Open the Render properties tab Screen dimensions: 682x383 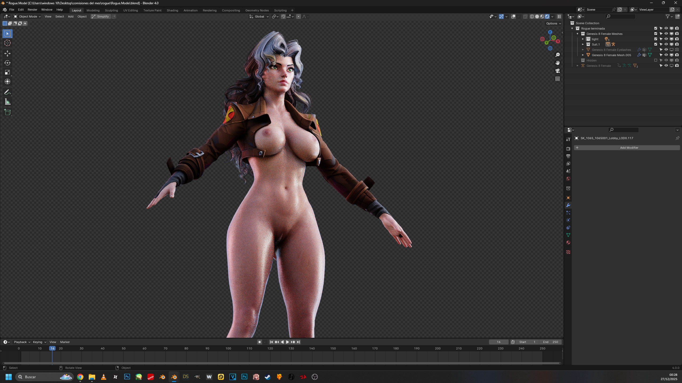click(x=568, y=149)
